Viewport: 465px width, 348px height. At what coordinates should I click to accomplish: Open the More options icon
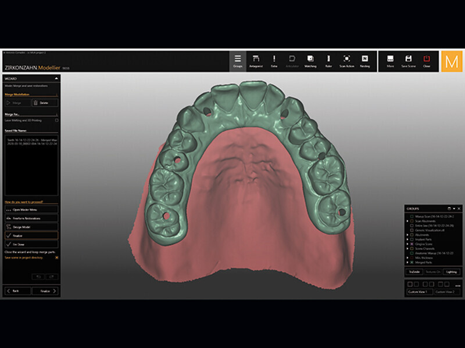pyautogui.click(x=390, y=61)
